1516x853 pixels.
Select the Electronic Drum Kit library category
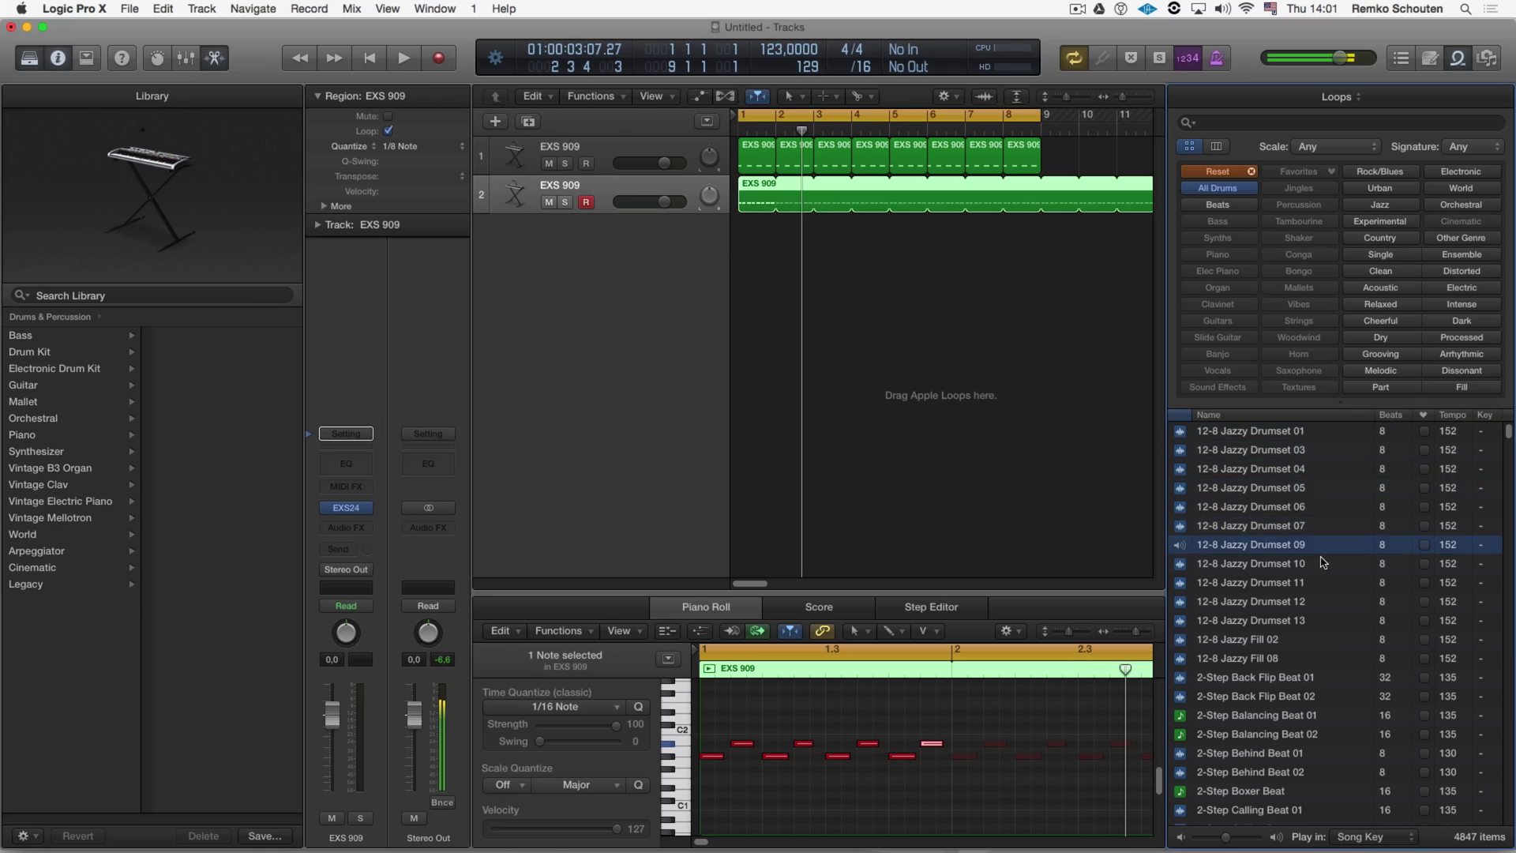coord(71,369)
